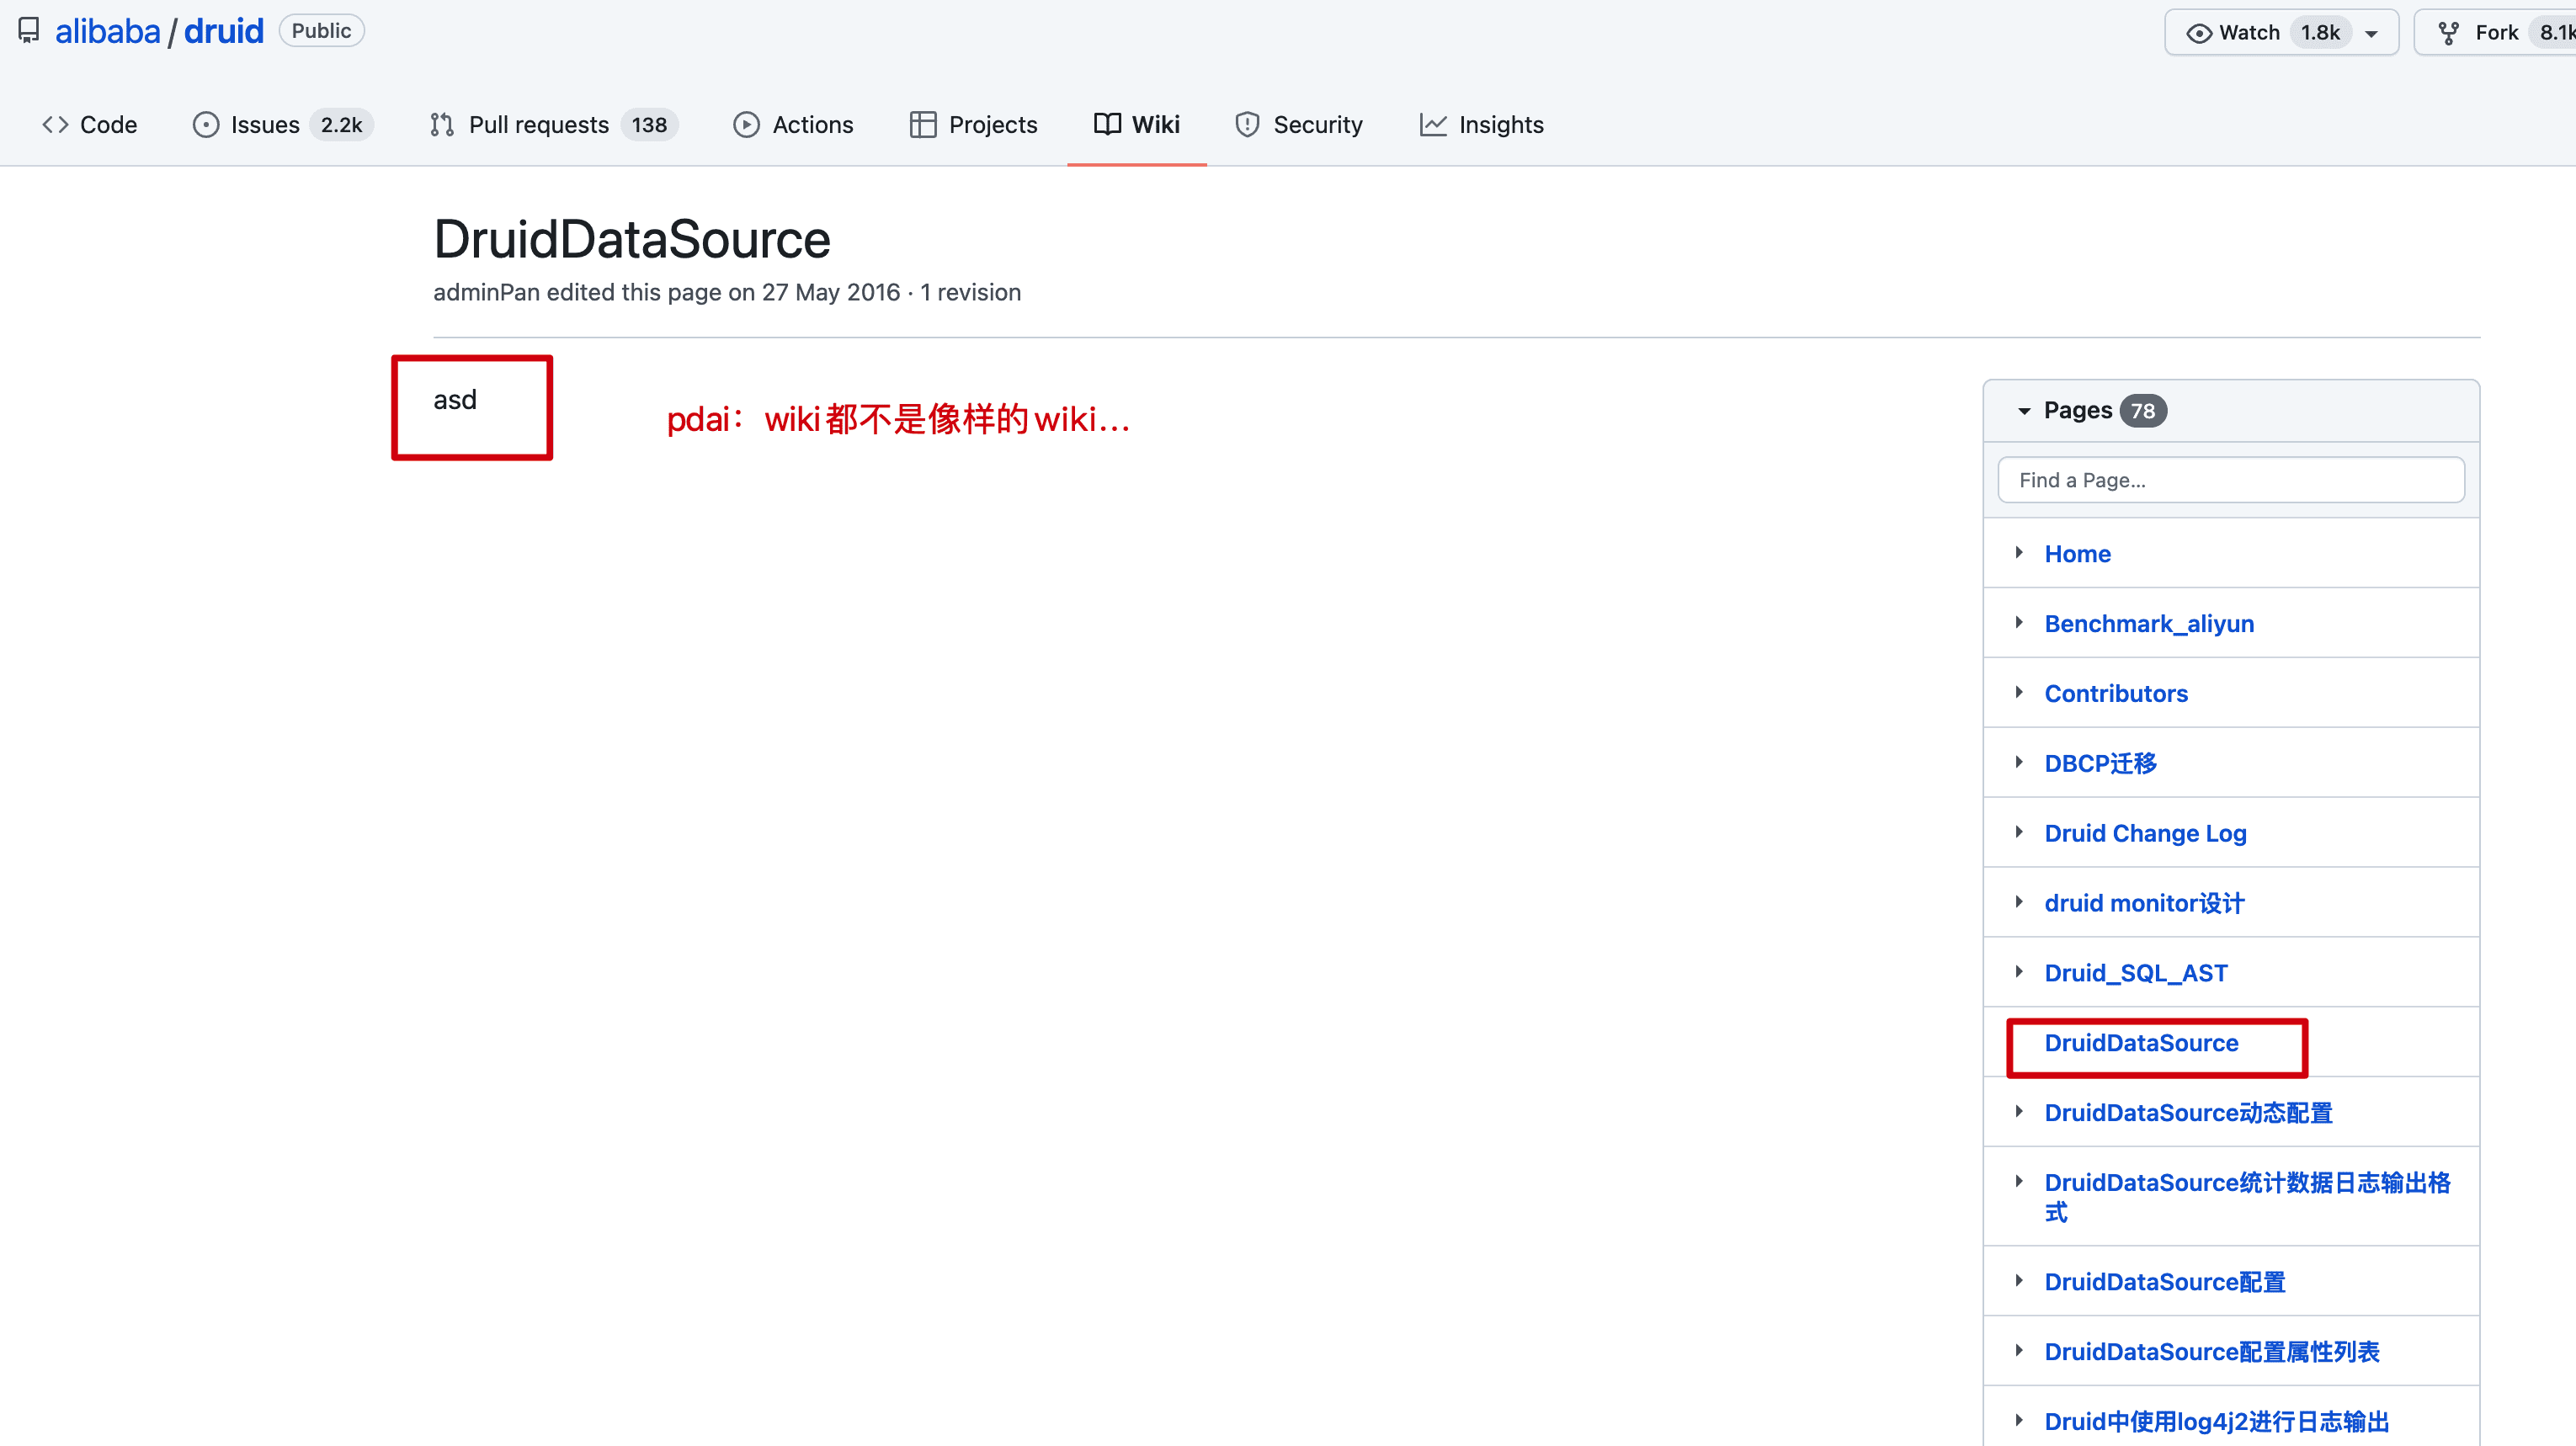Click the Pull requests branch icon

click(442, 125)
